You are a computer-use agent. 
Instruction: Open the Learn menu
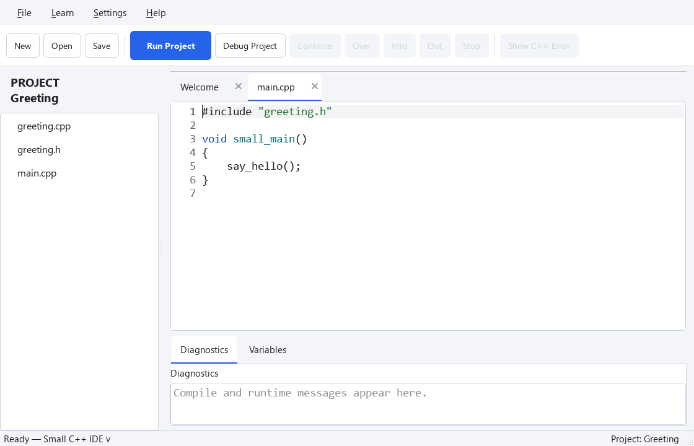(63, 13)
